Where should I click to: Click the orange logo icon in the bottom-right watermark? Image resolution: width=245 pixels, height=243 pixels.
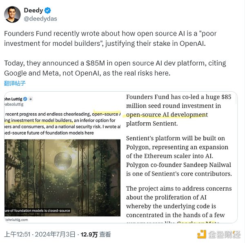tap(202, 234)
